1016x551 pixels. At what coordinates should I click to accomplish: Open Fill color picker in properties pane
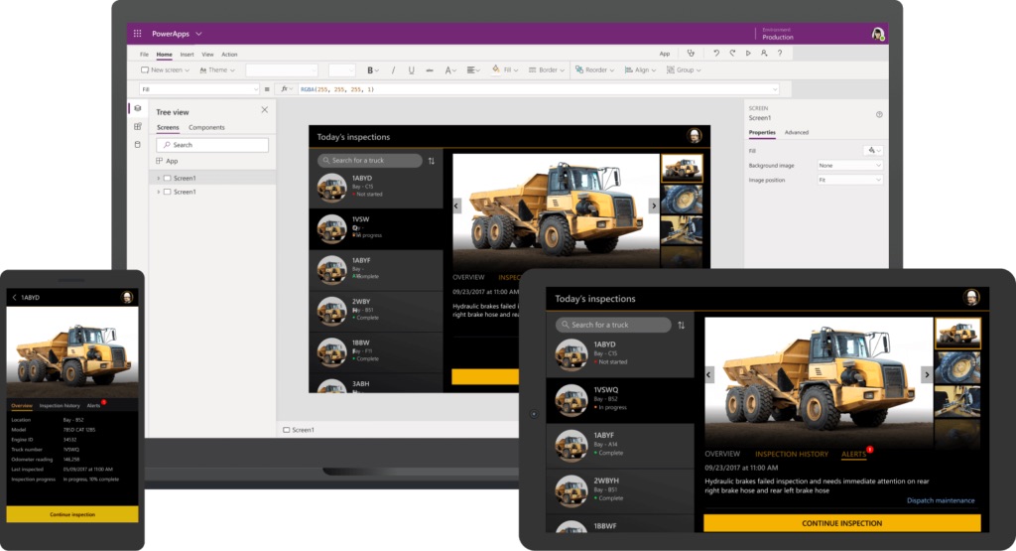point(873,150)
